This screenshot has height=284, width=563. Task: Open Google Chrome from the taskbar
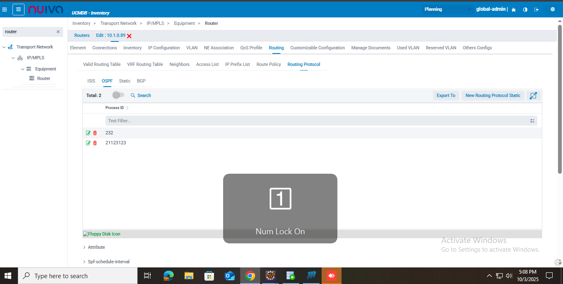(x=250, y=276)
